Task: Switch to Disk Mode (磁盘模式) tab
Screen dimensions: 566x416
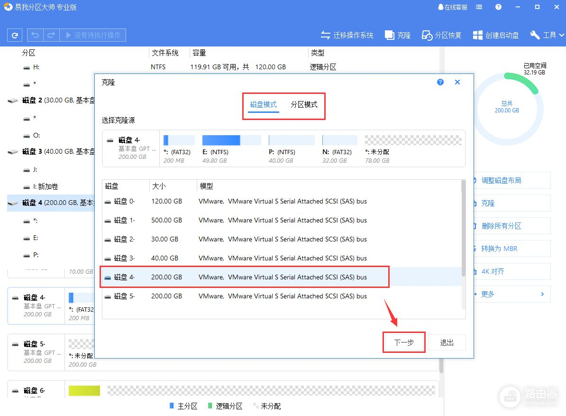Action: coord(263,105)
